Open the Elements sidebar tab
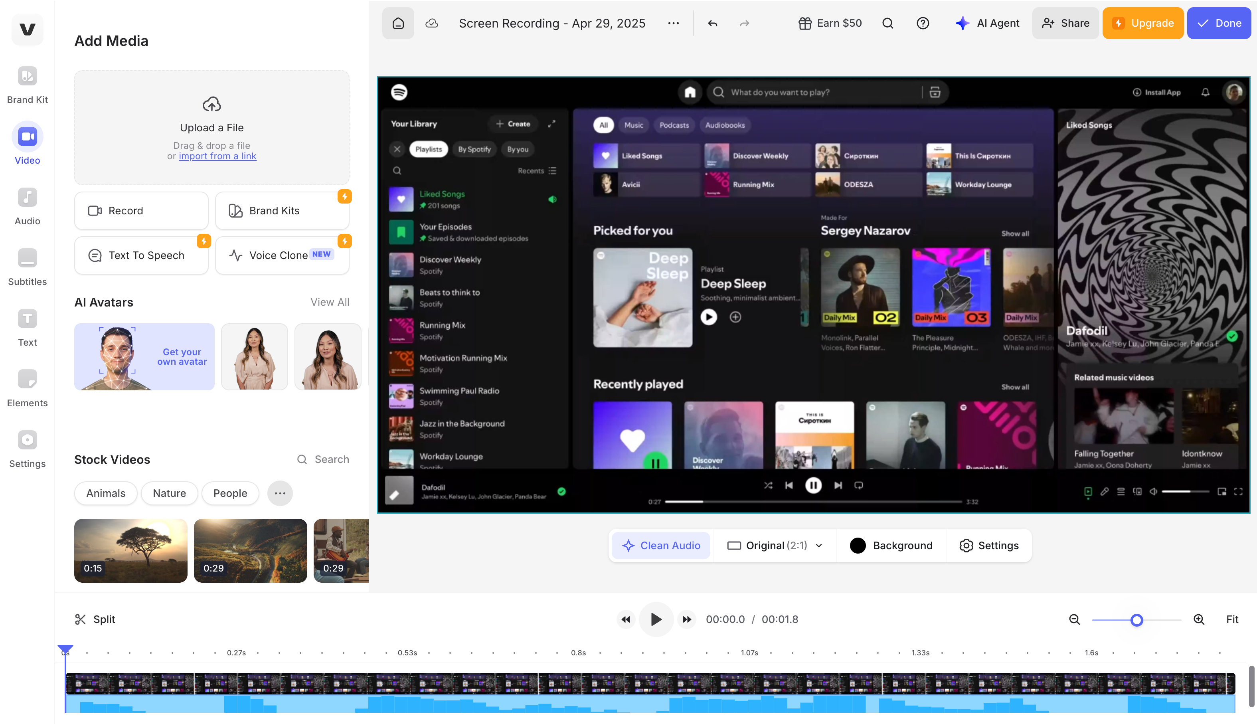The width and height of the screenshot is (1257, 724). pyautogui.click(x=28, y=388)
